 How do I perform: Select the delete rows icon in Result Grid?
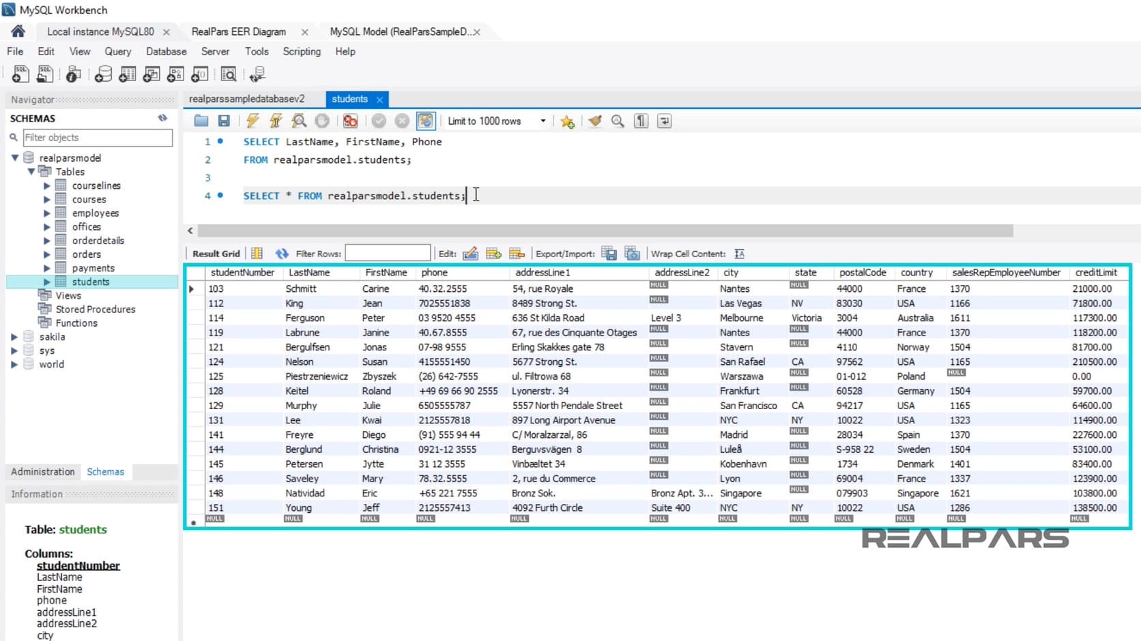[x=517, y=253]
